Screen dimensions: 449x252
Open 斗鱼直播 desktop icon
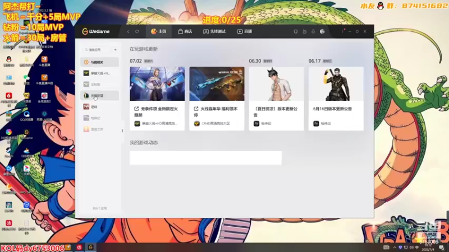44,59
